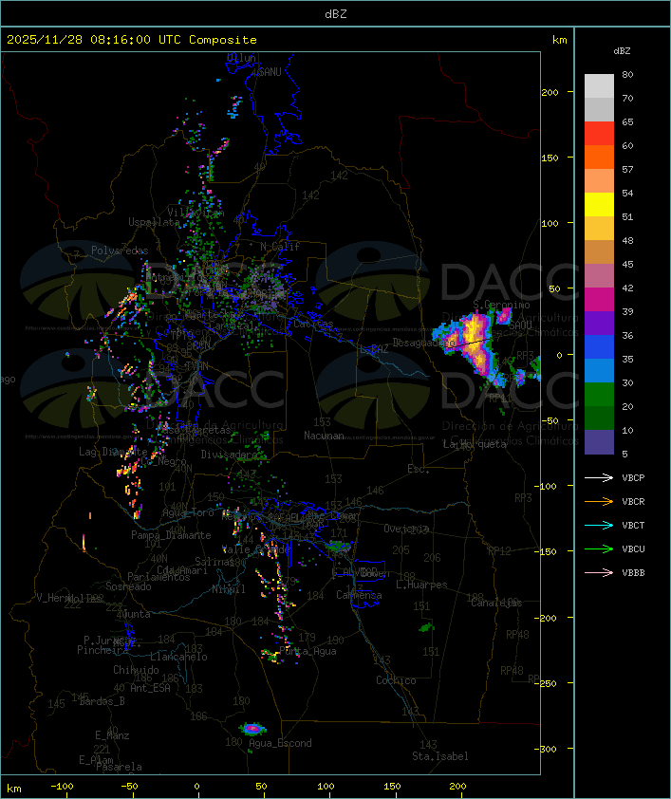The image size is (671, 799).
Task: Click the Bardas_B map label
Action: [102, 701]
